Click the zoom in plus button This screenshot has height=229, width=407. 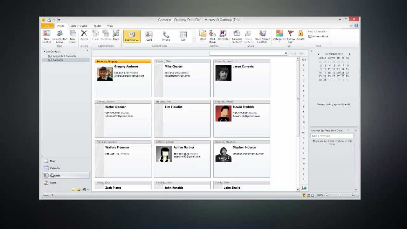click(x=353, y=195)
